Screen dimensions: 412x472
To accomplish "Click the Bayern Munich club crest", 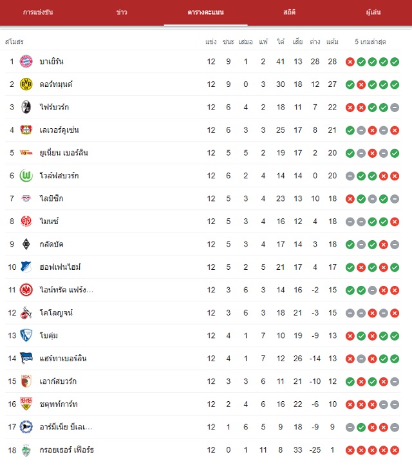I will 26,61.
